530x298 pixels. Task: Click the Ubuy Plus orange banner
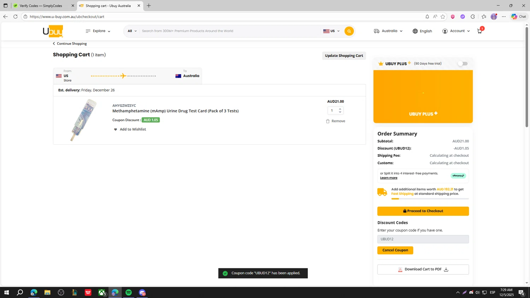423,96
